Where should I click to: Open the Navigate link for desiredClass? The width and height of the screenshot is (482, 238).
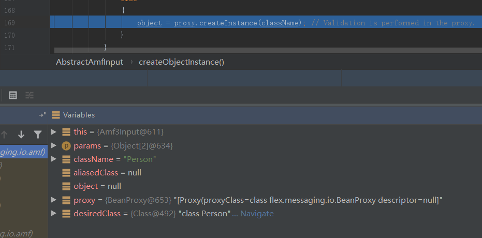coord(257,213)
